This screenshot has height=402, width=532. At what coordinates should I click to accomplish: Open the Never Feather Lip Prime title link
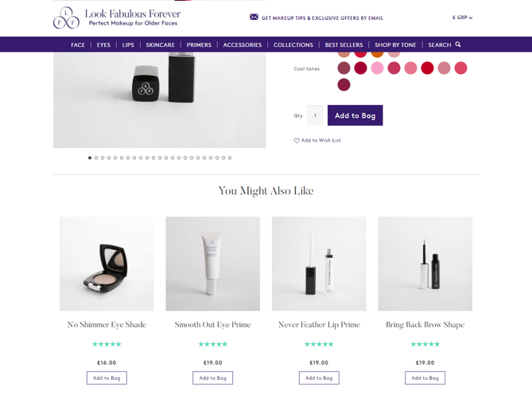pyautogui.click(x=319, y=325)
